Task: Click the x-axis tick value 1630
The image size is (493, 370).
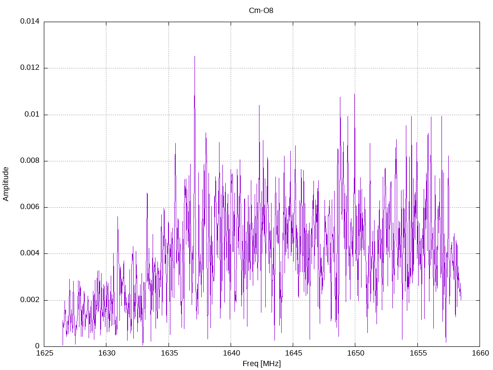Action: [106, 353]
